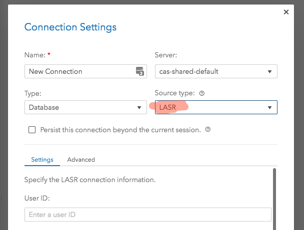Click the Type dropdown arrow
The height and width of the screenshot is (230, 304).
click(x=139, y=107)
